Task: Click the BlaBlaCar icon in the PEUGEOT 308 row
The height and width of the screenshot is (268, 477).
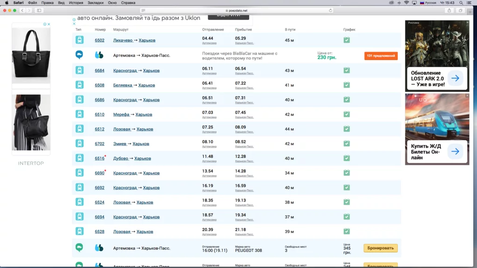Action: click(x=99, y=248)
